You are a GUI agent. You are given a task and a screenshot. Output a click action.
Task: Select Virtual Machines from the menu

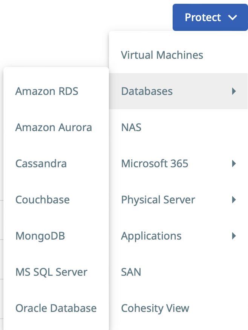point(162,55)
